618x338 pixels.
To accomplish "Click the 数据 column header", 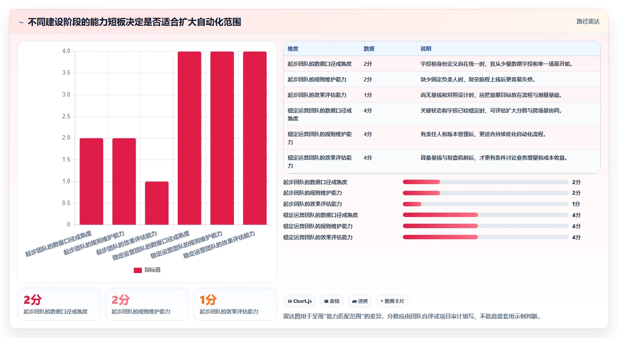I will click(x=369, y=49).
